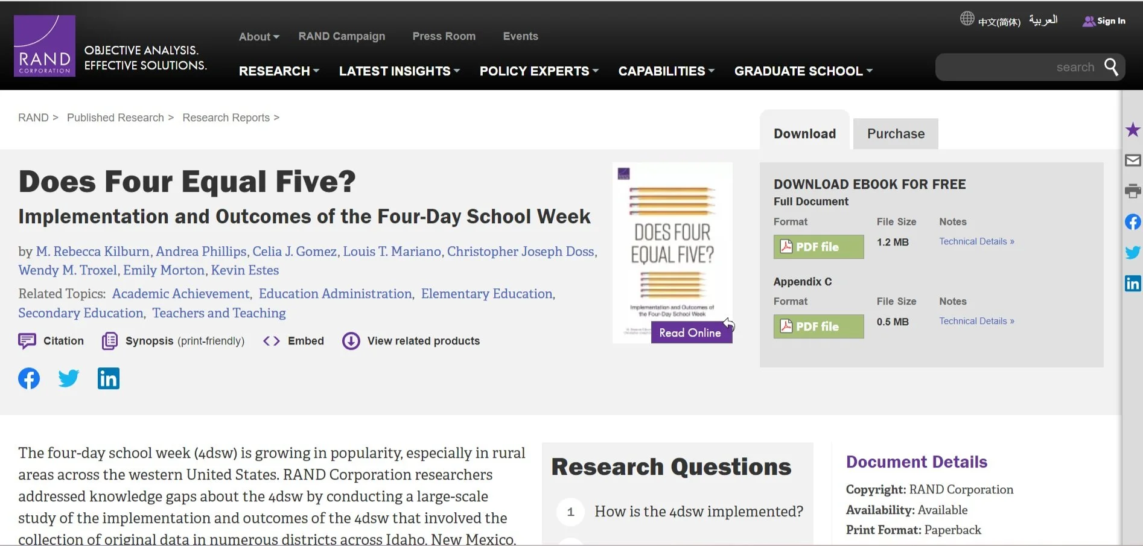Switch language to Chinese (简体)
Viewport: 1143px width, 546px height.
999,22
